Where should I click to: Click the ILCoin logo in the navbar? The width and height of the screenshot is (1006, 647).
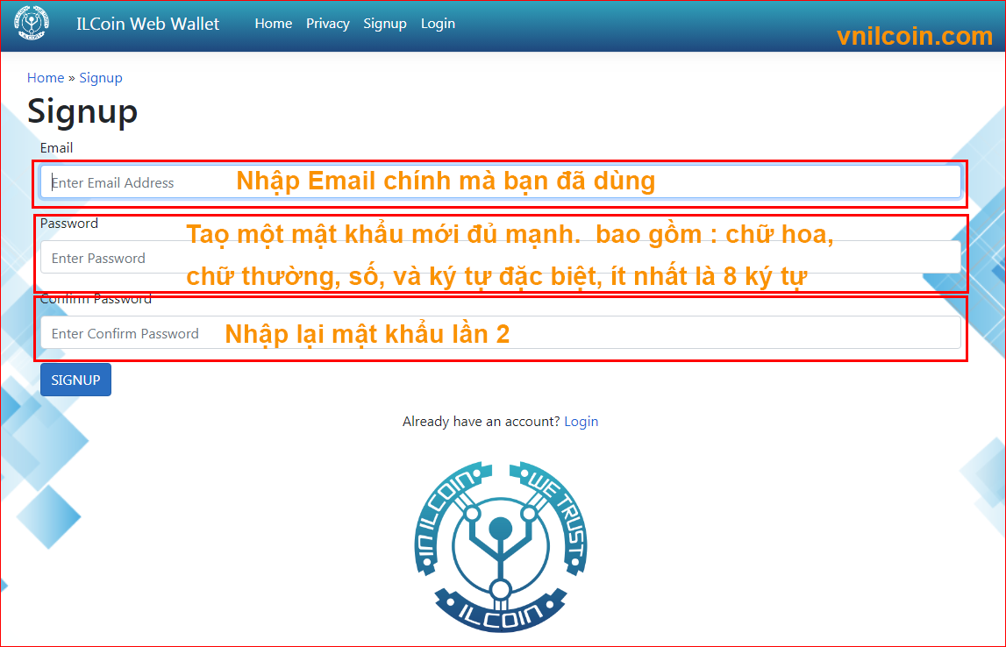[x=32, y=23]
